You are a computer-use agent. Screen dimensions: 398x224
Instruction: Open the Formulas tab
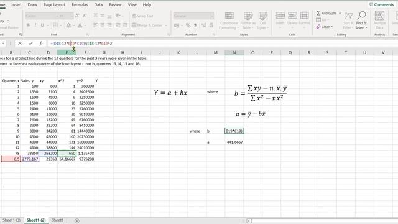[x=80, y=4]
